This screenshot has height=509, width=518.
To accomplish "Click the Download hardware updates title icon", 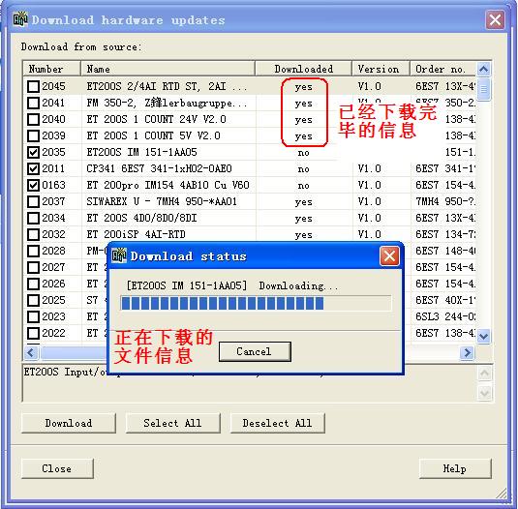I will 20,19.
